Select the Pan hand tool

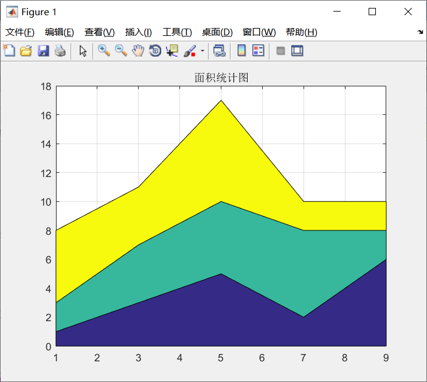(138, 51)
